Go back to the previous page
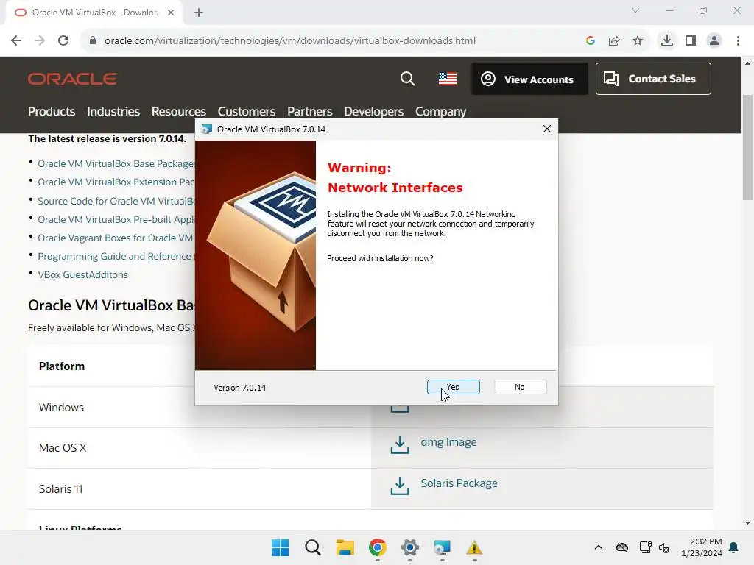The width and height of the screenshot is (754, 565). [x=16, y=40]
